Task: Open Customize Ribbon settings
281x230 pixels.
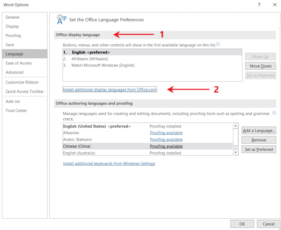Action: click(25, 82)
